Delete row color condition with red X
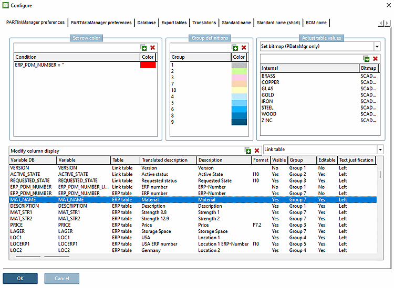The width and height of the screenshot is (394, 288). click(153, 48)
